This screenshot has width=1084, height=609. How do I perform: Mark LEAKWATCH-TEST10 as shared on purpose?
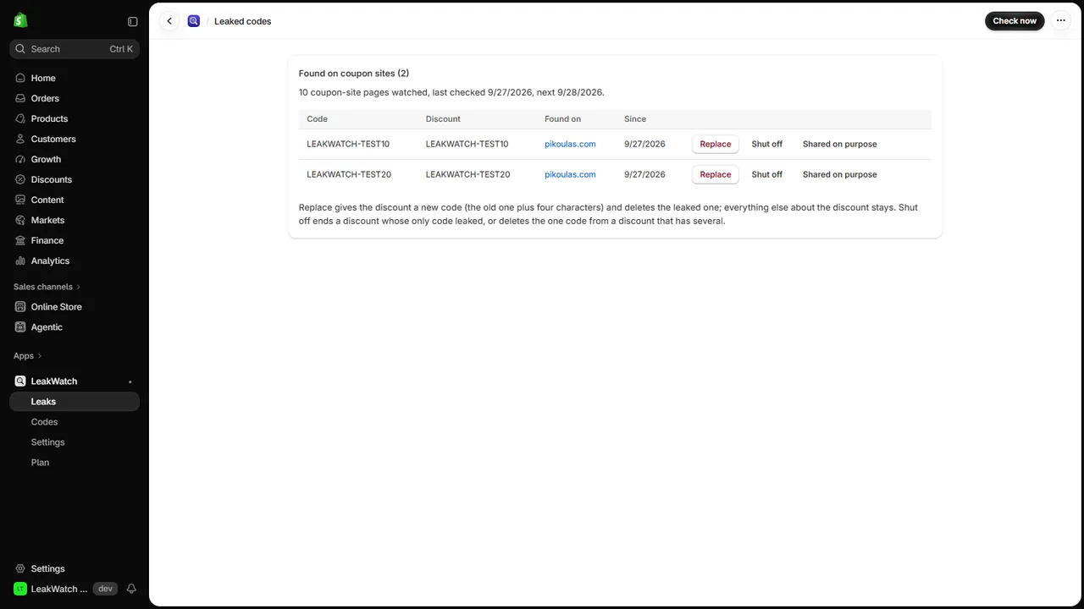[840, 144]
